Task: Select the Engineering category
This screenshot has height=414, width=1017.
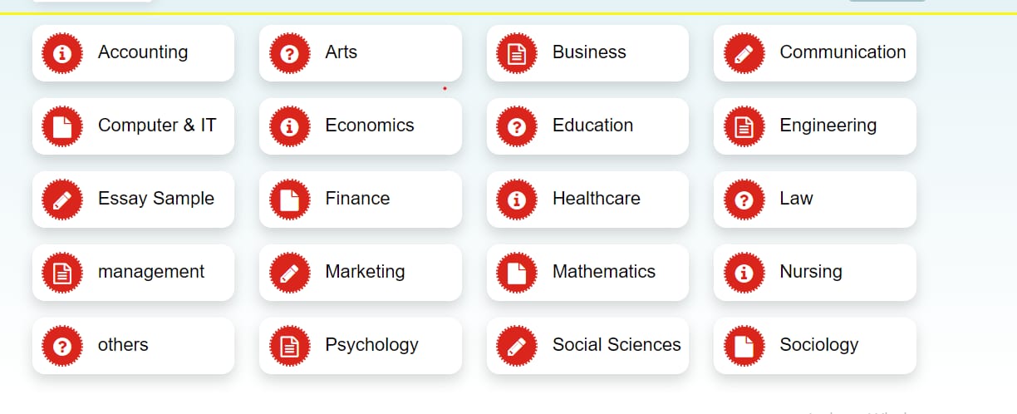Action: tap(815, 126)
